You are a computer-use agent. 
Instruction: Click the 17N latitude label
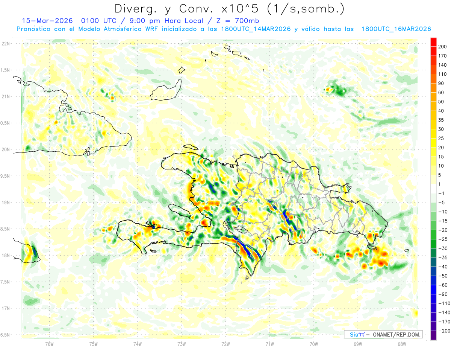tap(6, 308)
